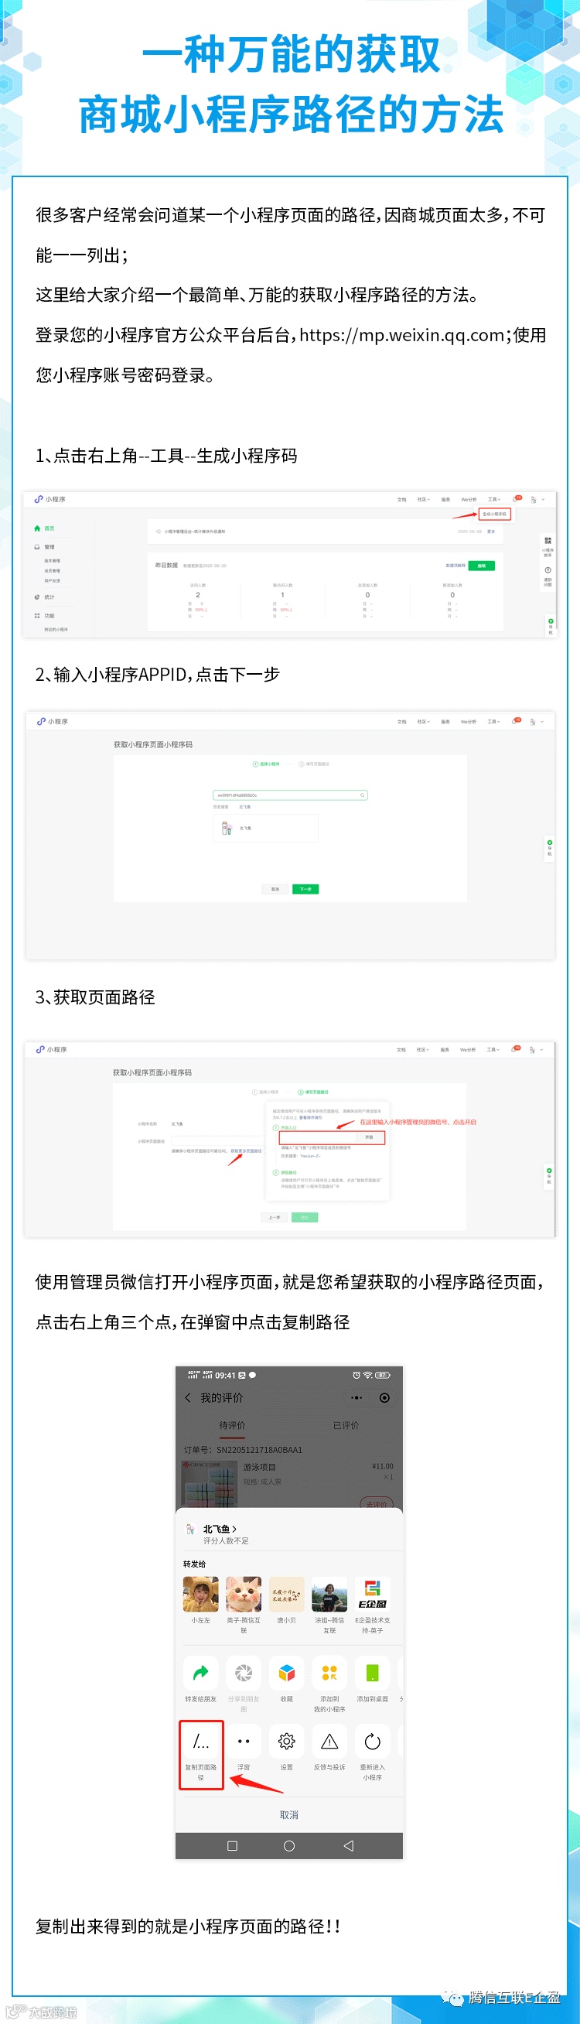Click WeChat ID input in 开启入口 popup
The width and height of the screenshot is (580, 2024).
[x=318, y=1137]
